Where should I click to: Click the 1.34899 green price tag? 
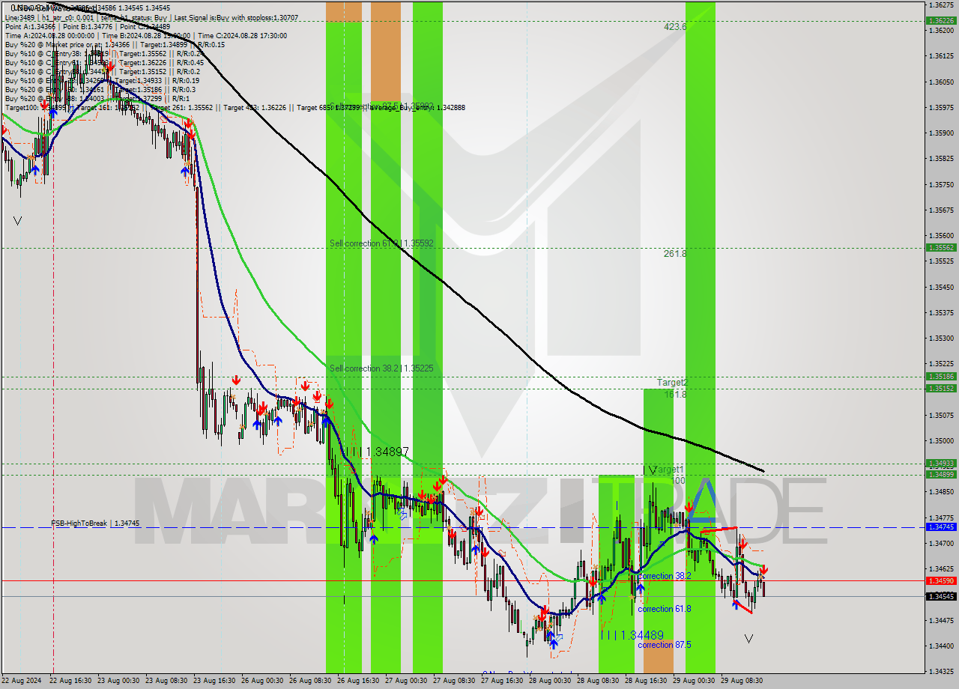(x=940, y=474)
